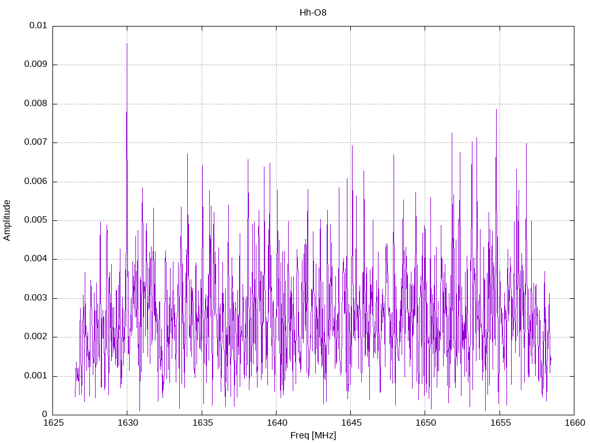Click the 1630 x-axis tick label

(127, 423)
